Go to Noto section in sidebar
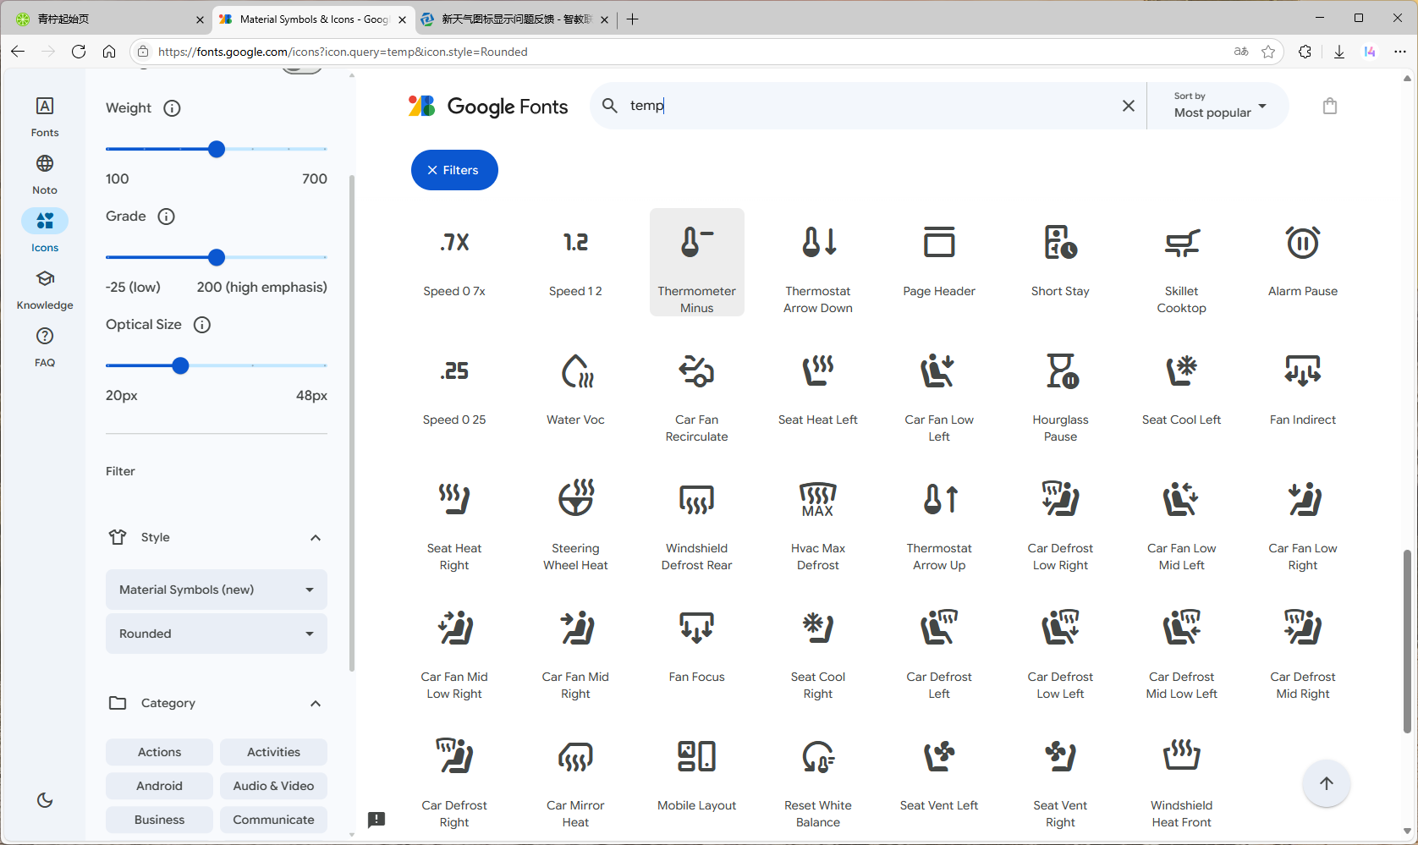Screen dimensions: 1418x845 [x=45, y=173]
